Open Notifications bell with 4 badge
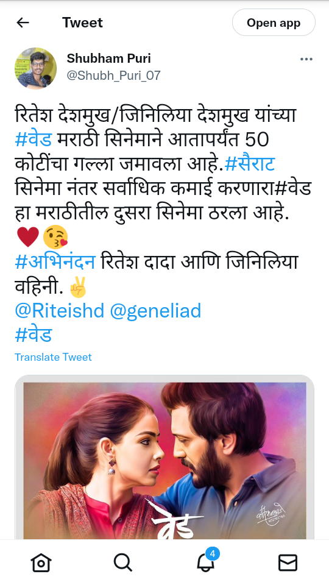Viewport: 329px width, 585px height. coord(206,561)
